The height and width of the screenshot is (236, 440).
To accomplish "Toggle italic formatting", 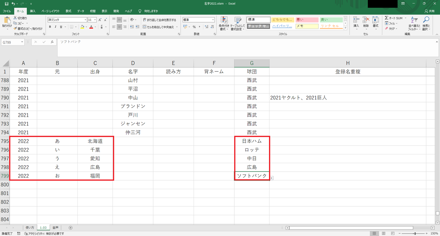I will [55, 27].
